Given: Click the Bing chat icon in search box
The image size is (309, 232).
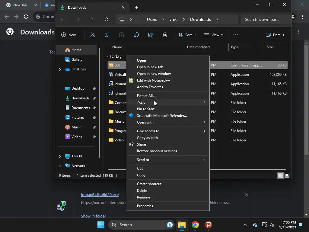Looking at the screenshot, I should tap(170, 225).
